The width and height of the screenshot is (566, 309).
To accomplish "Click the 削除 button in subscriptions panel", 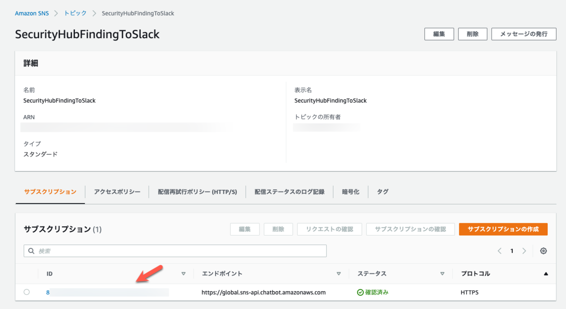I will pos(278,229).
